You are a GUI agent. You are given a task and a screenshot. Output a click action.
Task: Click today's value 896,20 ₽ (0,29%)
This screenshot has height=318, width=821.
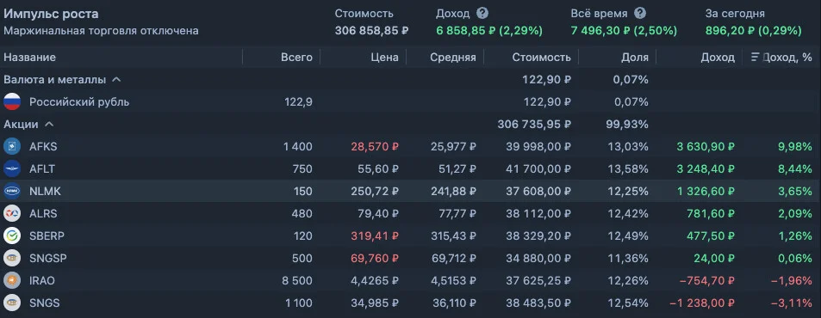point(754,31)
